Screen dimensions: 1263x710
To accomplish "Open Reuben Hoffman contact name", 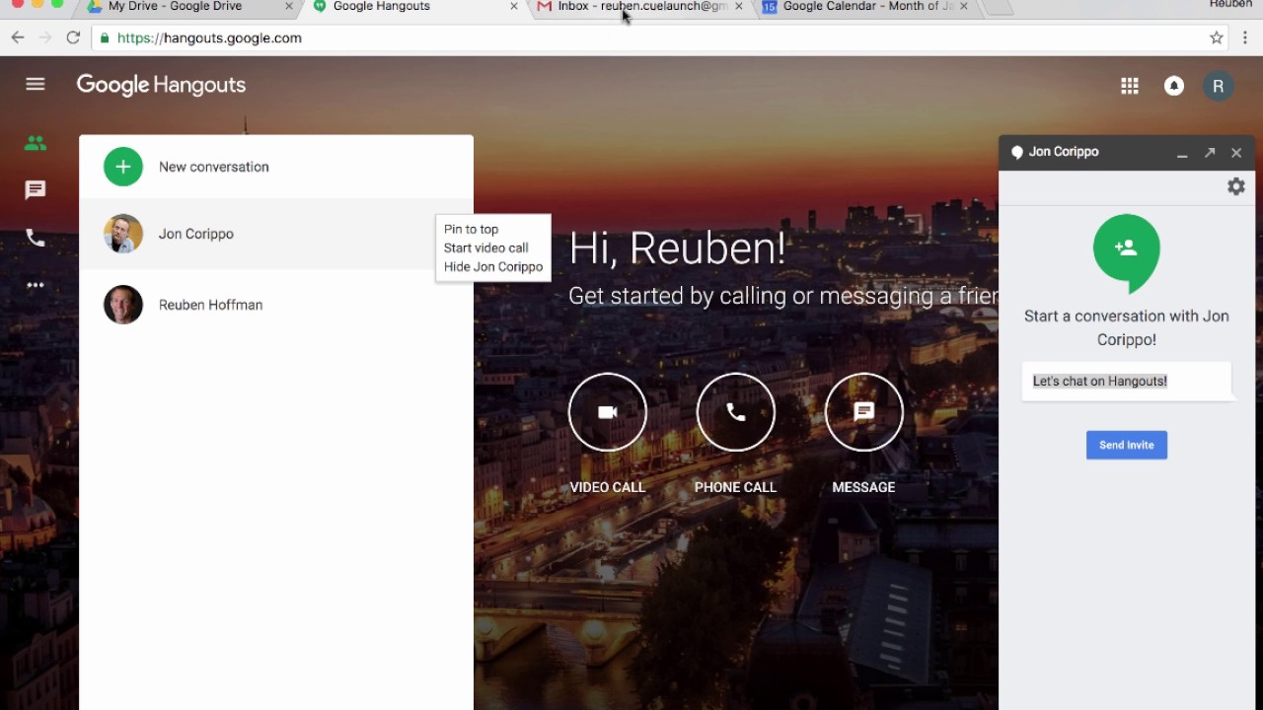I will coord(210,305).
